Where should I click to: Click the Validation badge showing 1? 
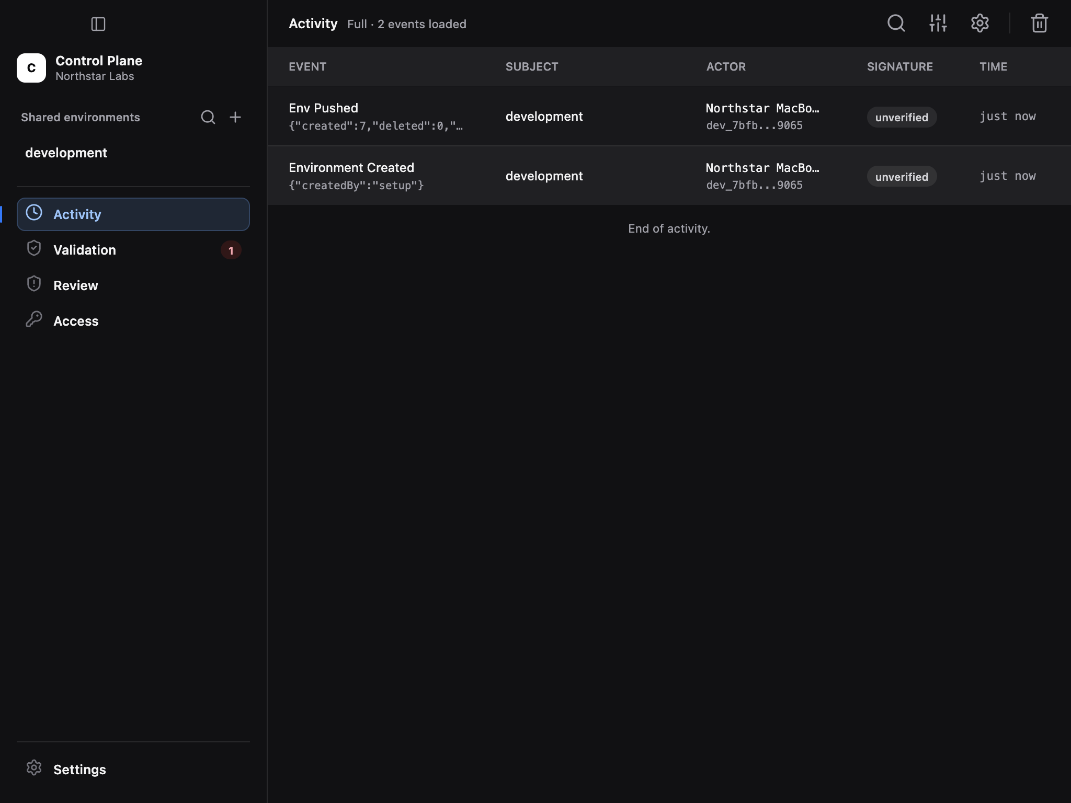231,250
